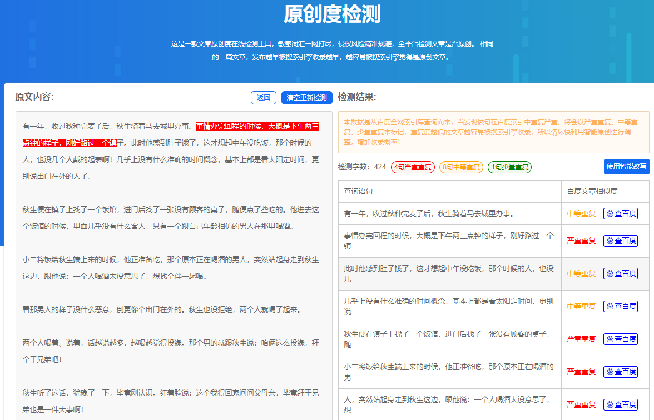Click the Baidu paw icon beside 有一年 sentence row

621,214
